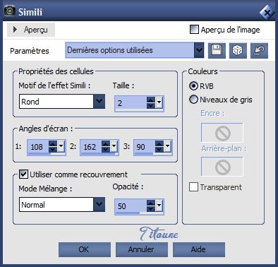Select the Niveaux de gris radio button
Image resolution: width=278 pixels, height=267 pixels.
[193, 100]
